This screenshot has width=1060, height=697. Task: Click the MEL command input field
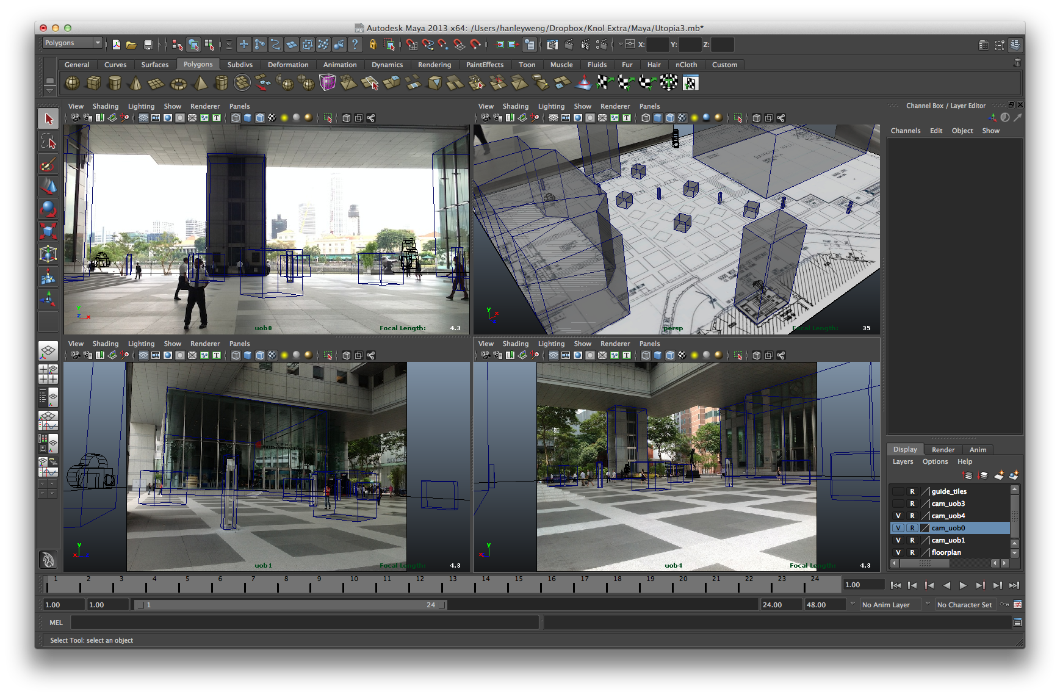click(x=305, y=623)
